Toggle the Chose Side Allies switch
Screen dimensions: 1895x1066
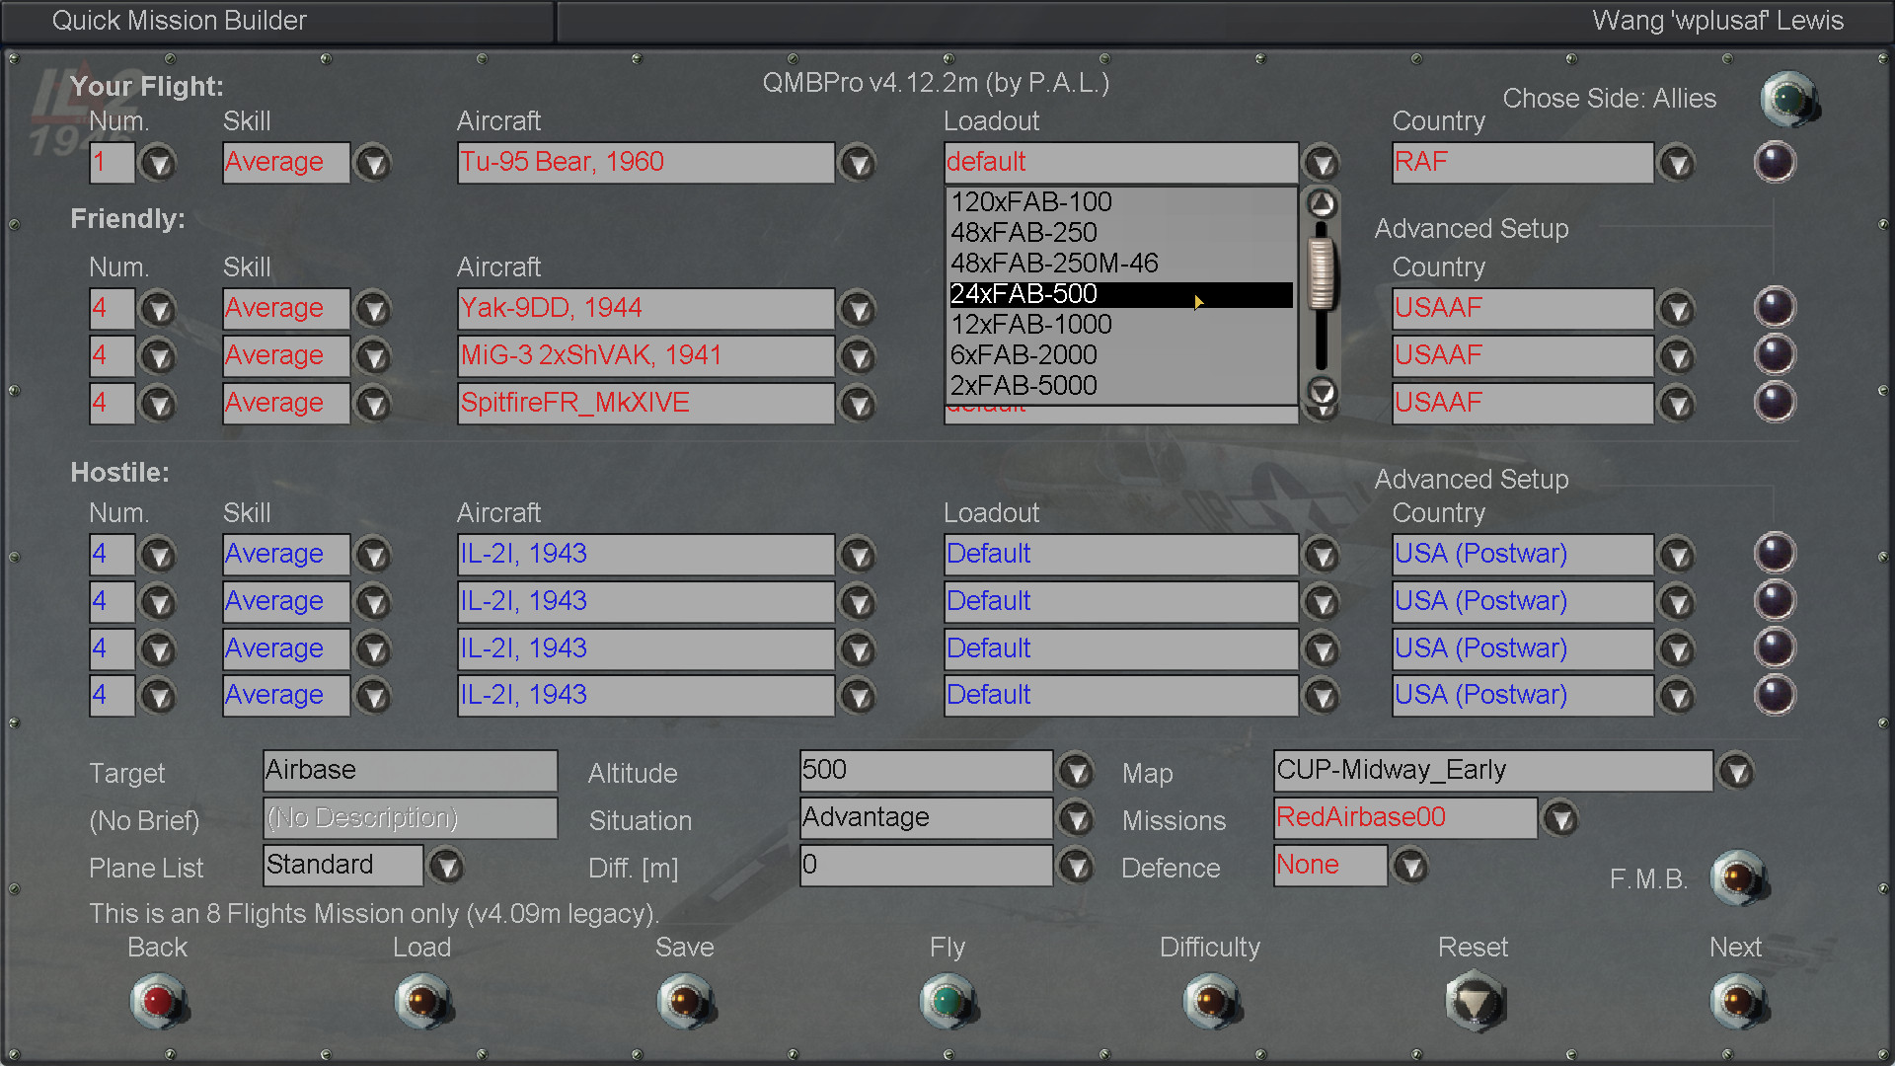[x=1787, y=99]
